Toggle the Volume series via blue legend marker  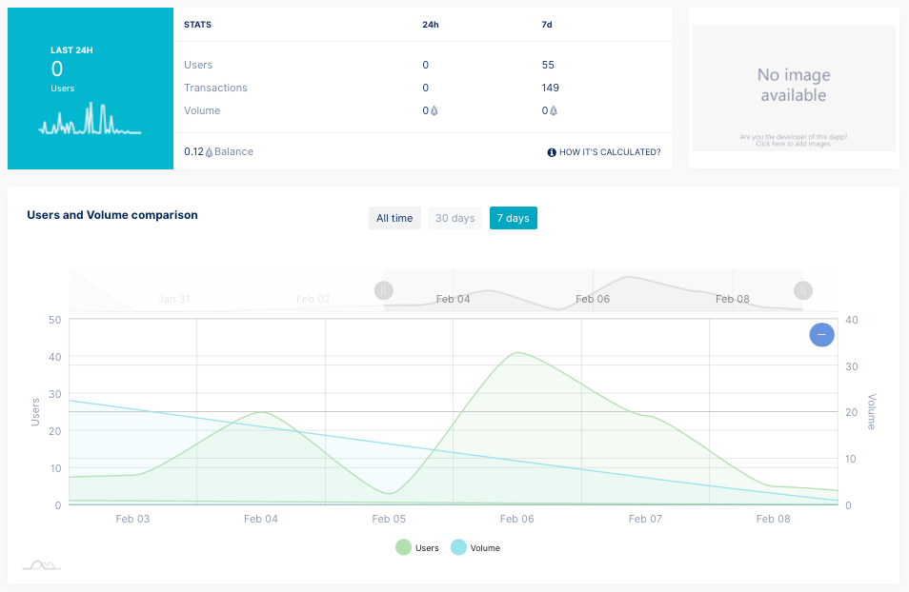458,547
